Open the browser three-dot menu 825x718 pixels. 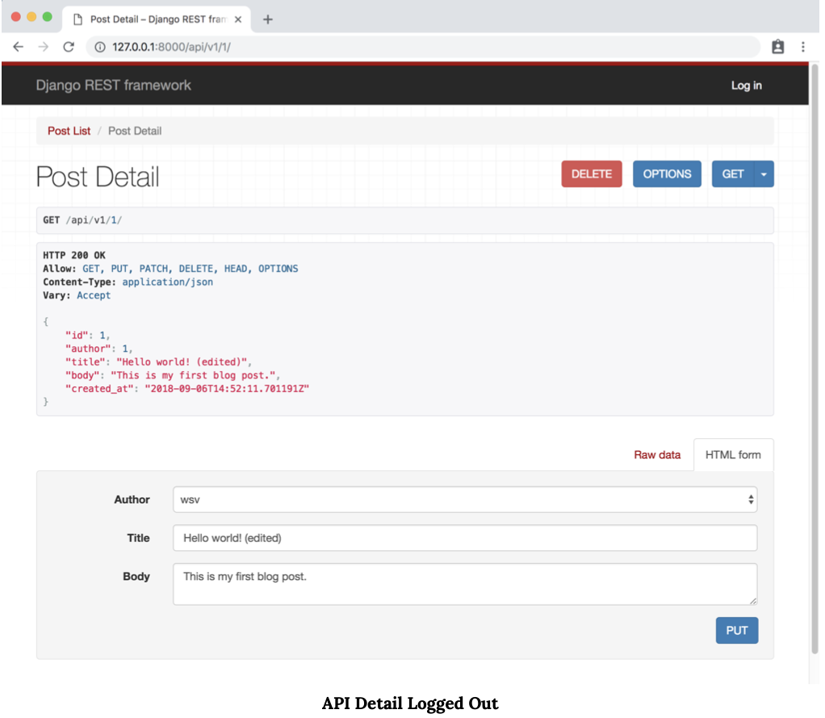point(803,47)
